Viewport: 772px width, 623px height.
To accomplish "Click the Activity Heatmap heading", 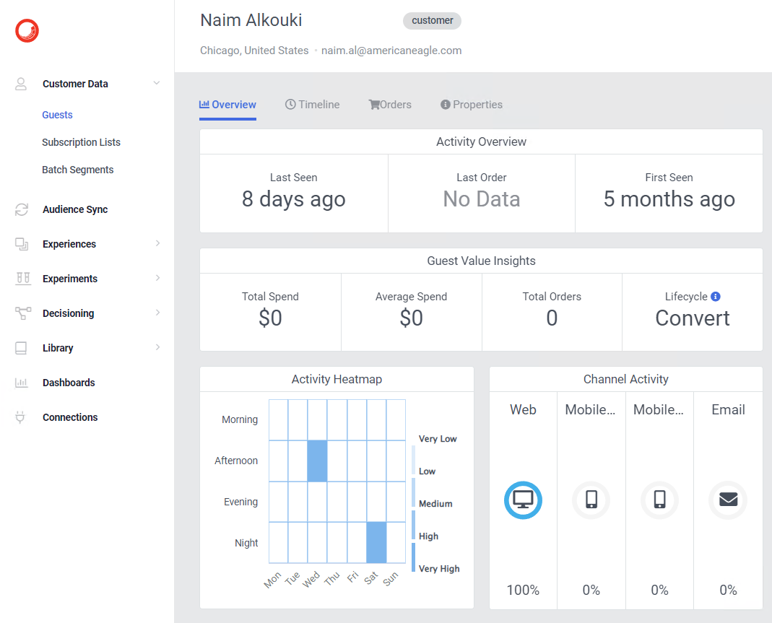I will 337,380.
